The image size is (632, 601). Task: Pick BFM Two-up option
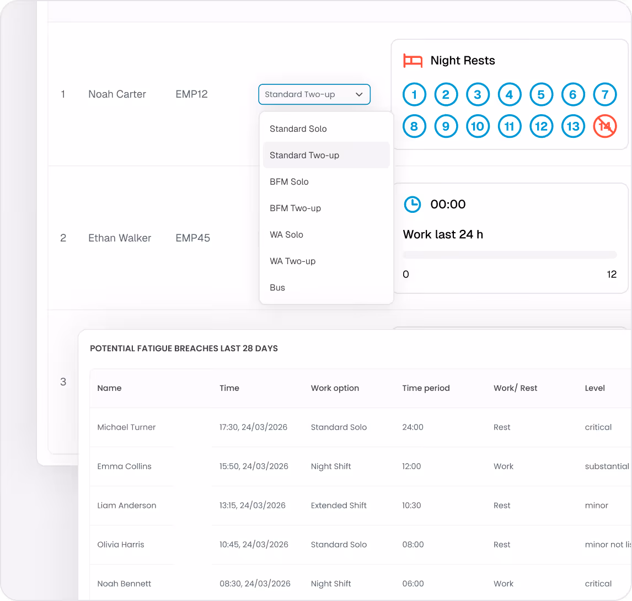click(326, 208)
